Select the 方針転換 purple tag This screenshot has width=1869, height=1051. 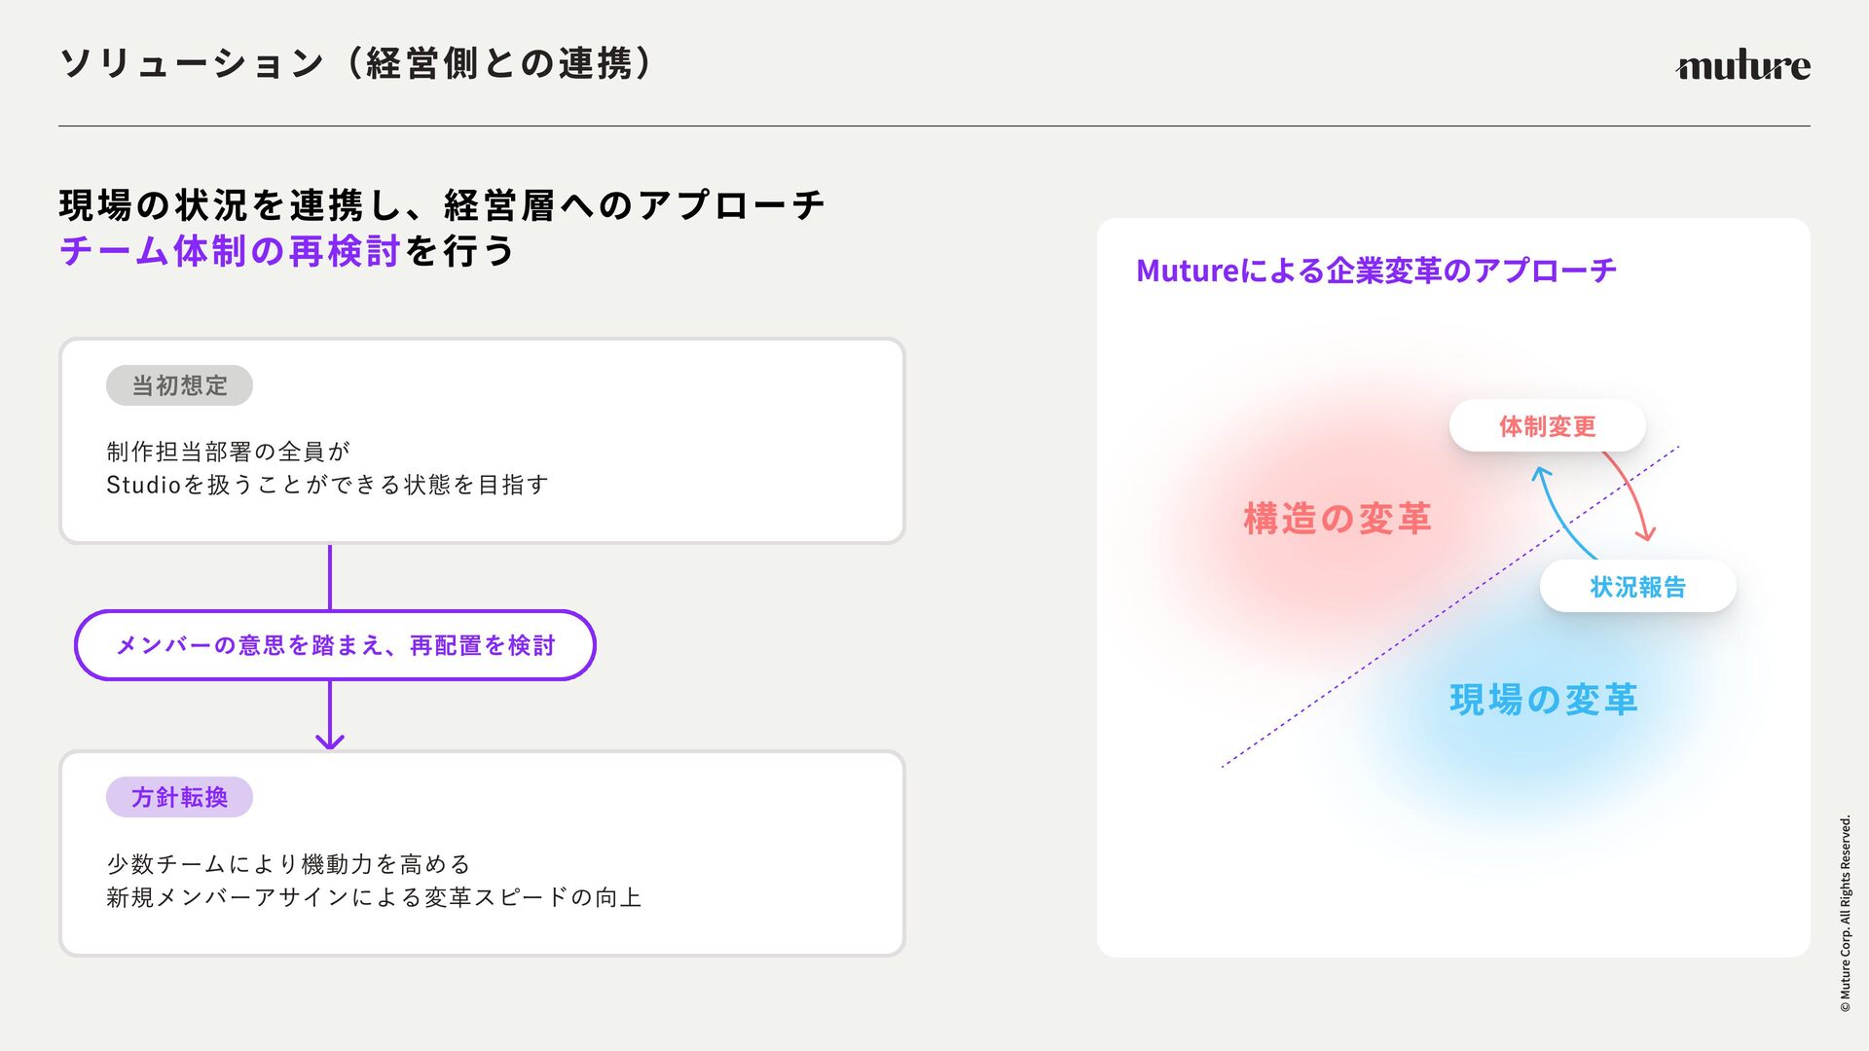(179, 797)
